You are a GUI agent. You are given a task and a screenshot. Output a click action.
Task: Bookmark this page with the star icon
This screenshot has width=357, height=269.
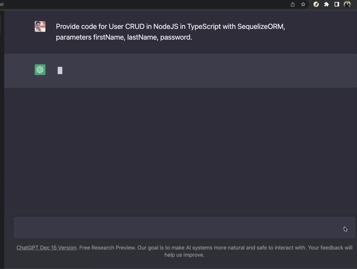(x=303, y=4)
